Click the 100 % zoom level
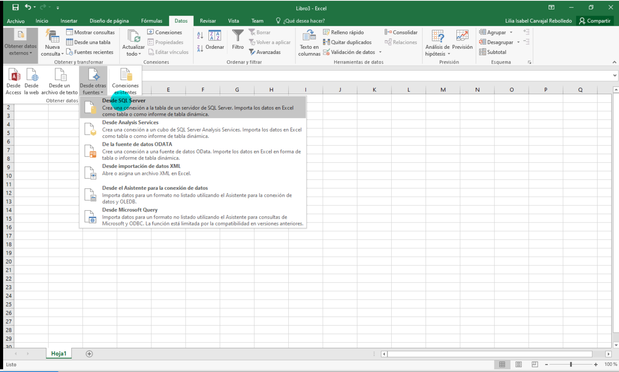 [611, 364]
